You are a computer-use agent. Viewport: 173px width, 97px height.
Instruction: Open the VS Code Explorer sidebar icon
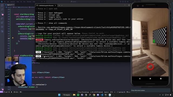2,5
